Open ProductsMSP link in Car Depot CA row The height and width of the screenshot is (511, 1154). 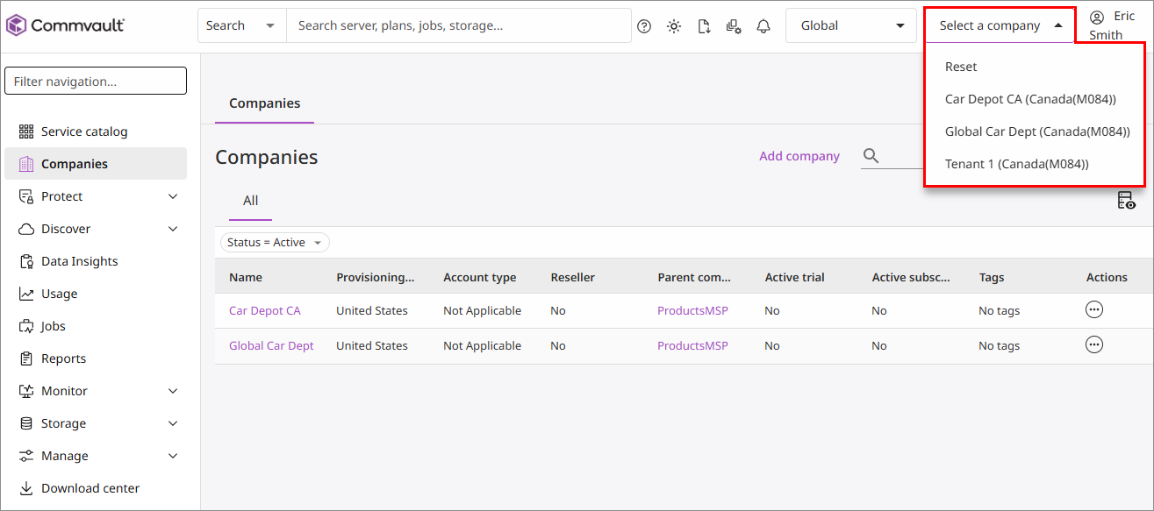(692, 310)
